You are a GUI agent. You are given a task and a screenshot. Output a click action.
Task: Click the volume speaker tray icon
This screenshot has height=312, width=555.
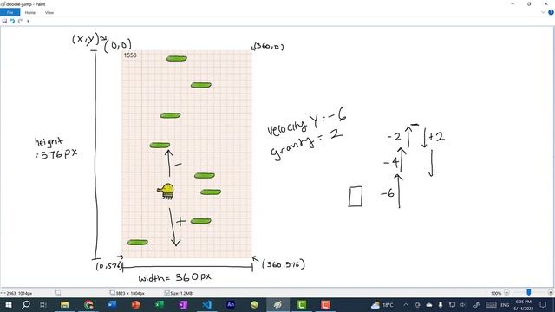(463, 304)
